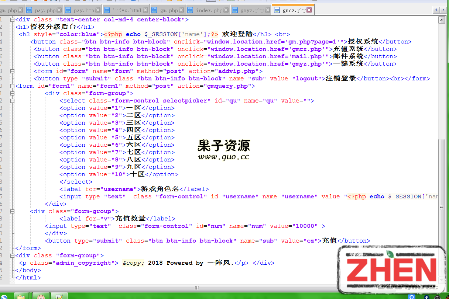Close the pay.htm tab
449x299 pixels.
point(98,10)
